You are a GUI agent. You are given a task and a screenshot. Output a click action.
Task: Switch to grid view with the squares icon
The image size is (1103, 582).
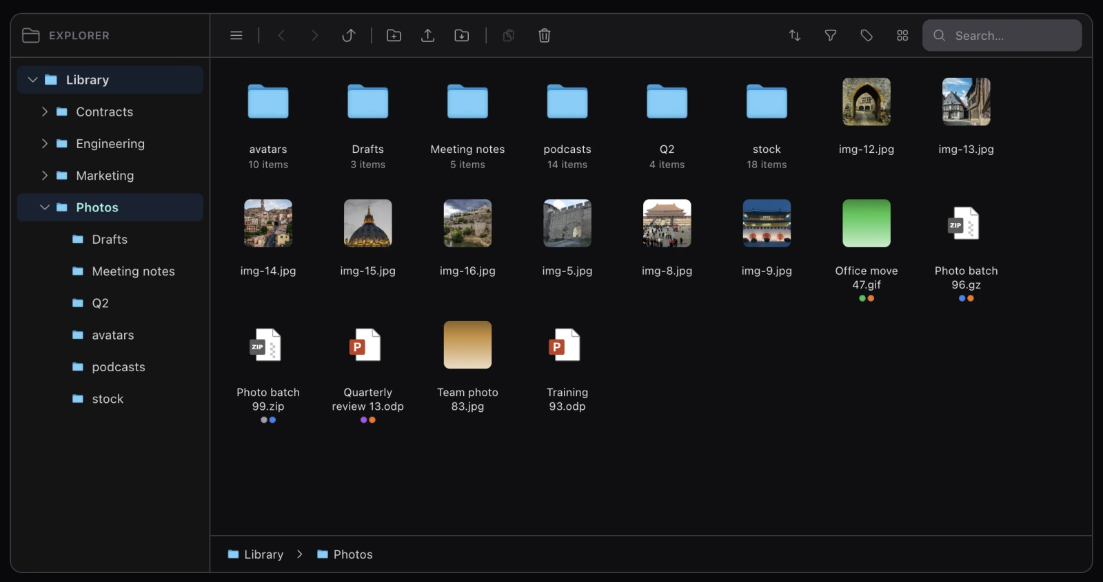(x=902, y=35)
